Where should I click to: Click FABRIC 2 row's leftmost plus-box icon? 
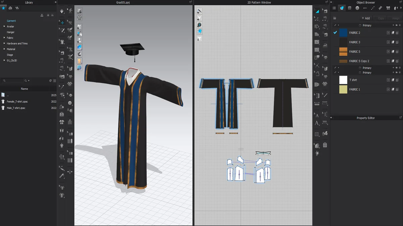[x=388, y=33]
